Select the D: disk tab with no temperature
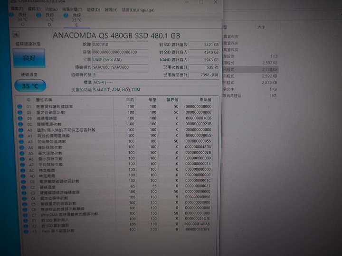Viewport: 342px width, 256px height. [x=46, y=19]
